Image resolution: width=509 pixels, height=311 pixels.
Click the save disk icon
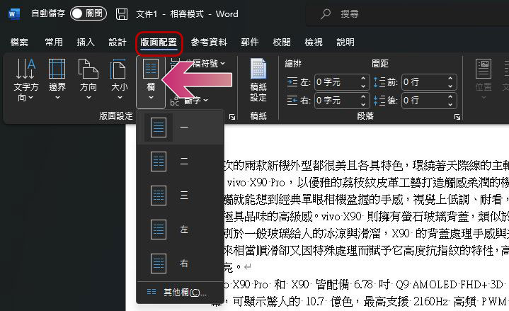tap(122, 14)
